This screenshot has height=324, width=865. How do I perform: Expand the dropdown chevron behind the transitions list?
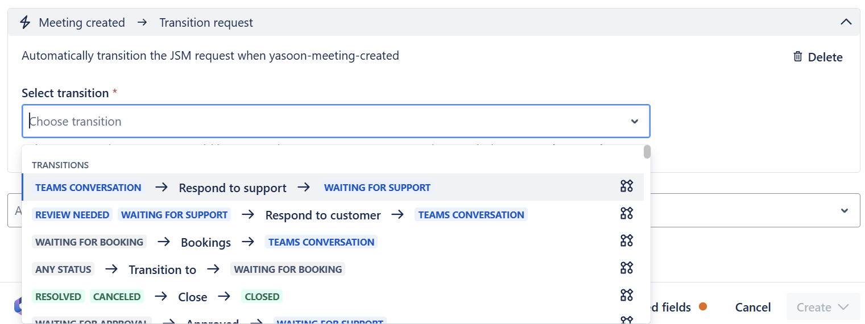[844, 211]
